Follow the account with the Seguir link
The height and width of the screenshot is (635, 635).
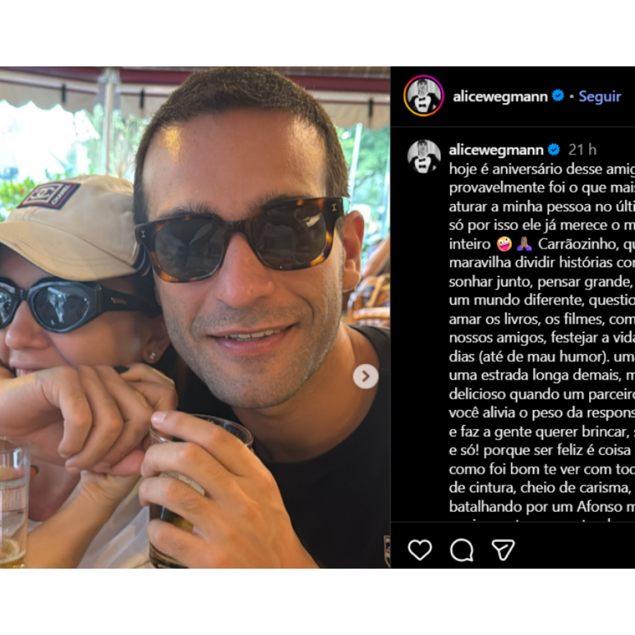point(600,96)
